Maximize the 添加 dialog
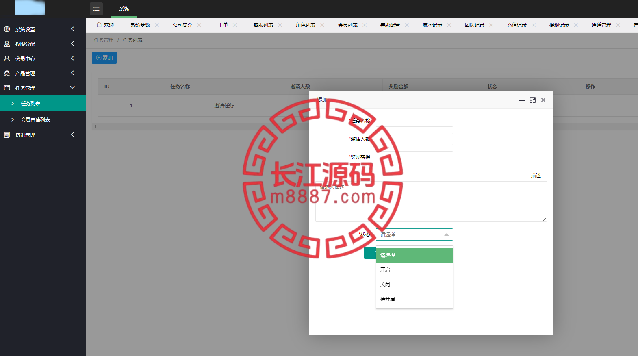This screenshot has width=638, height=356. [533, 100]
